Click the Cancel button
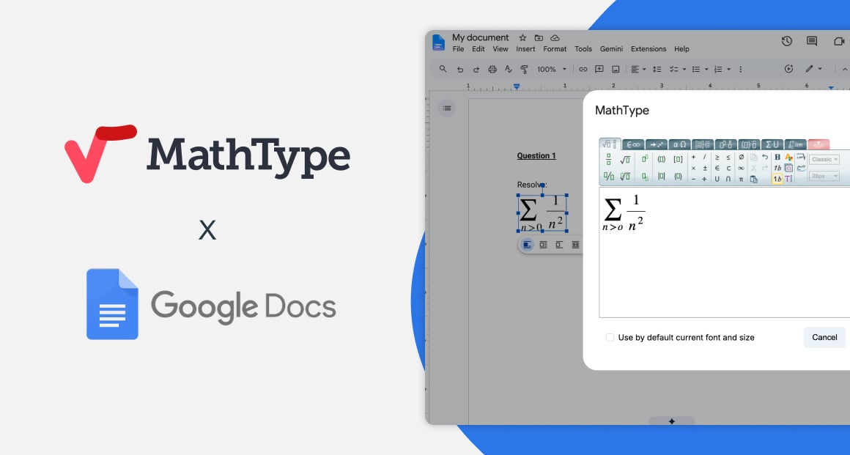 click(824, 337)
